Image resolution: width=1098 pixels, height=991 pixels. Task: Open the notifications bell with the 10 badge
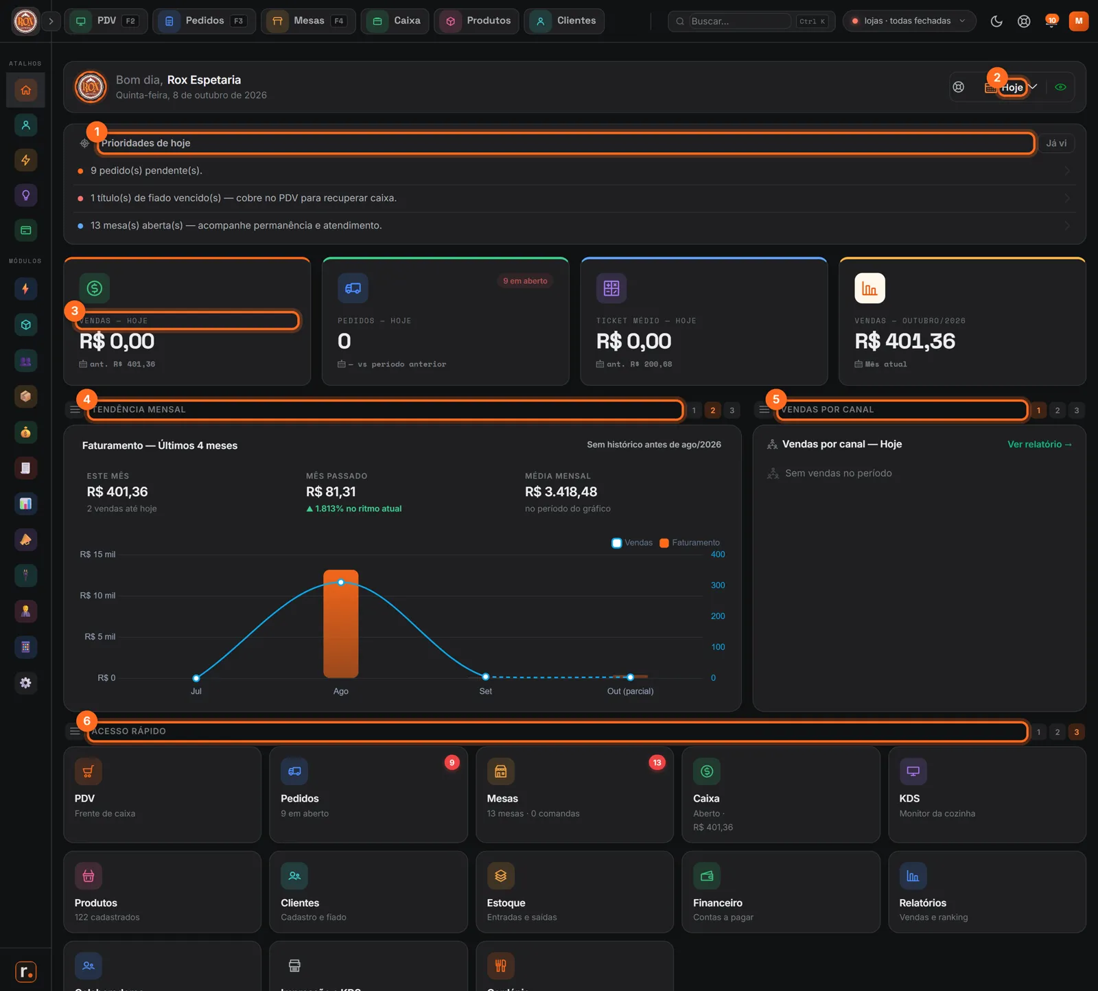(x=1051, y=21)
